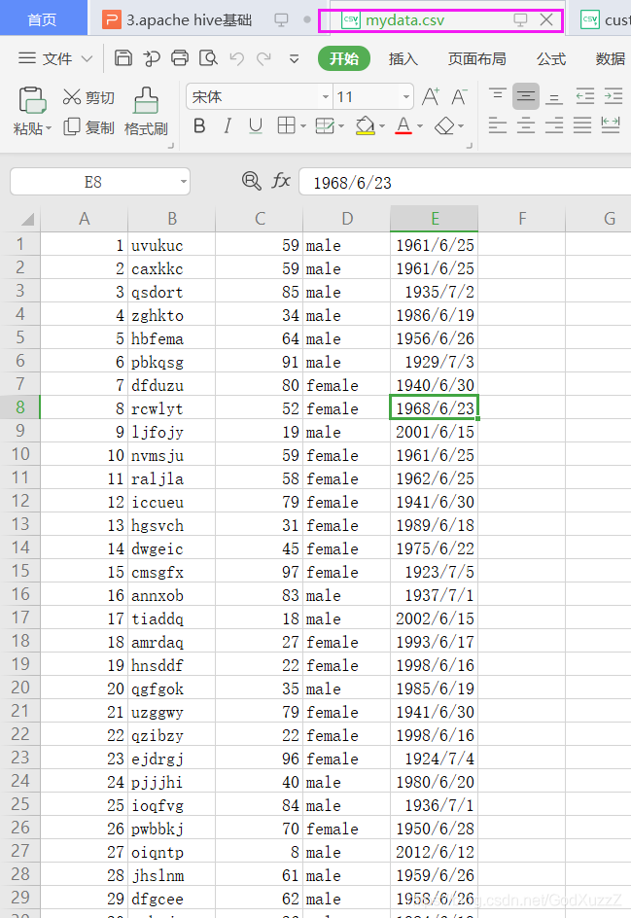Open the Paste options dropdown arrow

pyautogui.click(x=49, y=128)
